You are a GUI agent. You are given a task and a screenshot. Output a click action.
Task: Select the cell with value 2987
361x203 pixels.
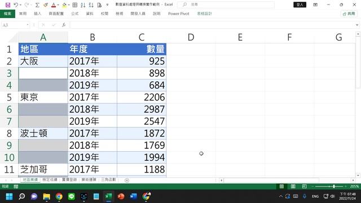click(x=142, y=109)
